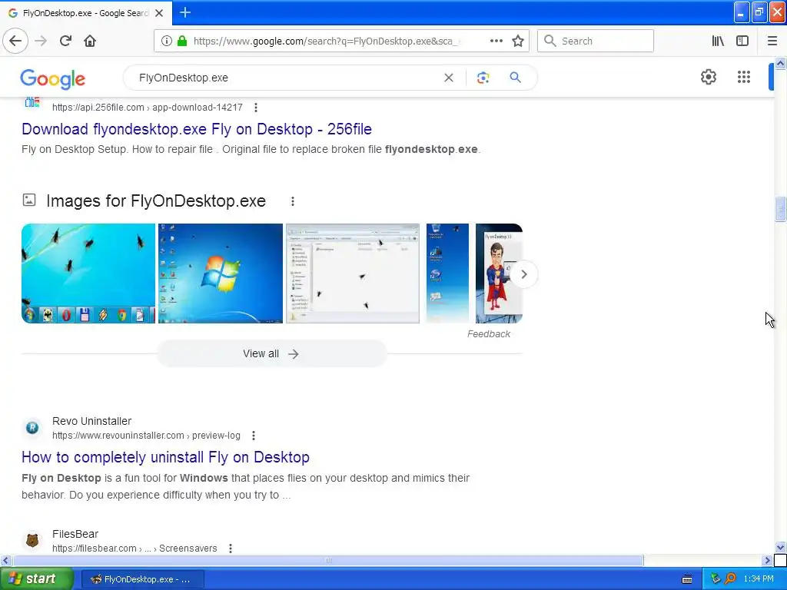The image size is (787, 590).
Task: Open the cartoon superhero thumbnail
Action: click(x=499, y=273)
